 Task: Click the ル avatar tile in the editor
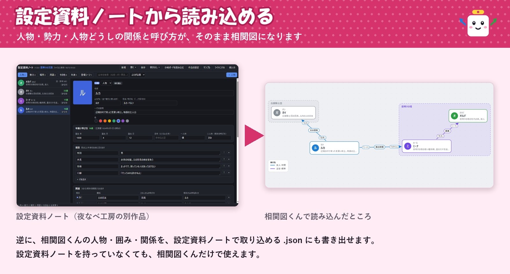[83, 93]
